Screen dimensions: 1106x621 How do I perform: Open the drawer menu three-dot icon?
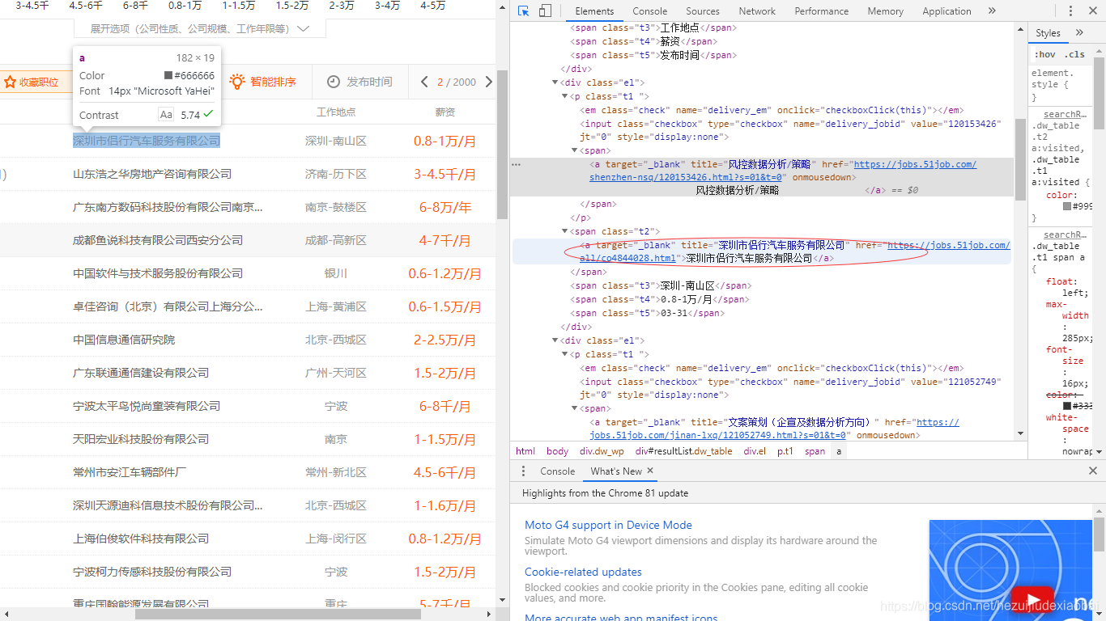click(x=523, y=471)
